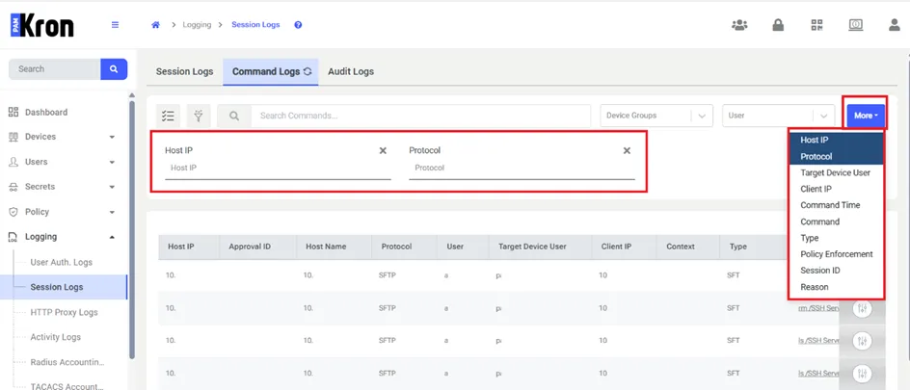The width and height of the screenshot is (910, 390).
Task: Select Command in More menu
Action: 837,221
